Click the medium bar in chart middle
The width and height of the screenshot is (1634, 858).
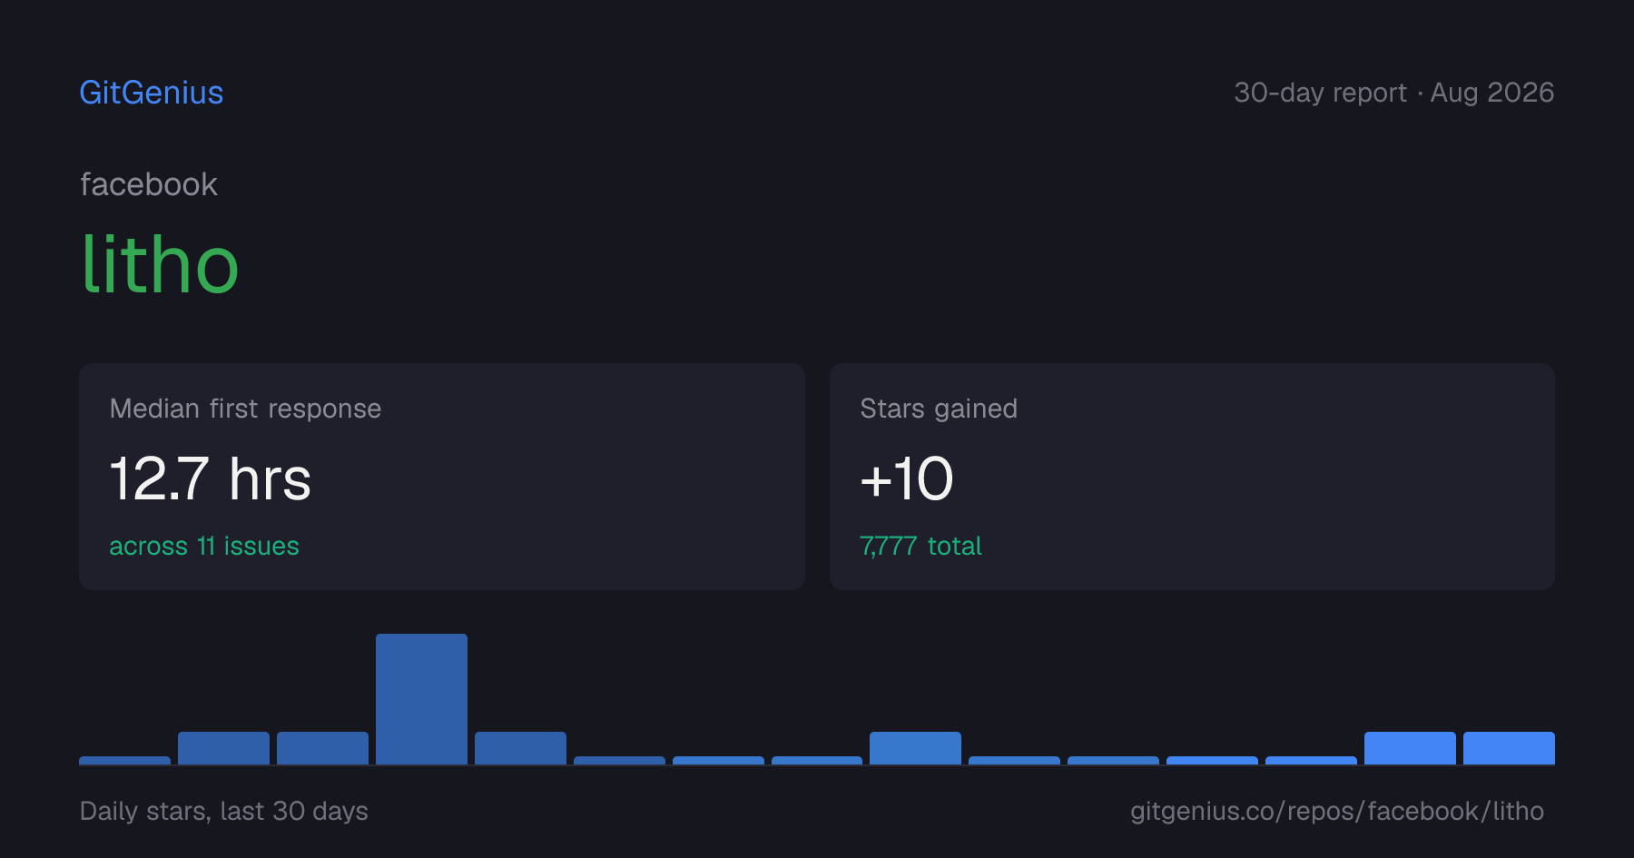(x=915, y=748)
